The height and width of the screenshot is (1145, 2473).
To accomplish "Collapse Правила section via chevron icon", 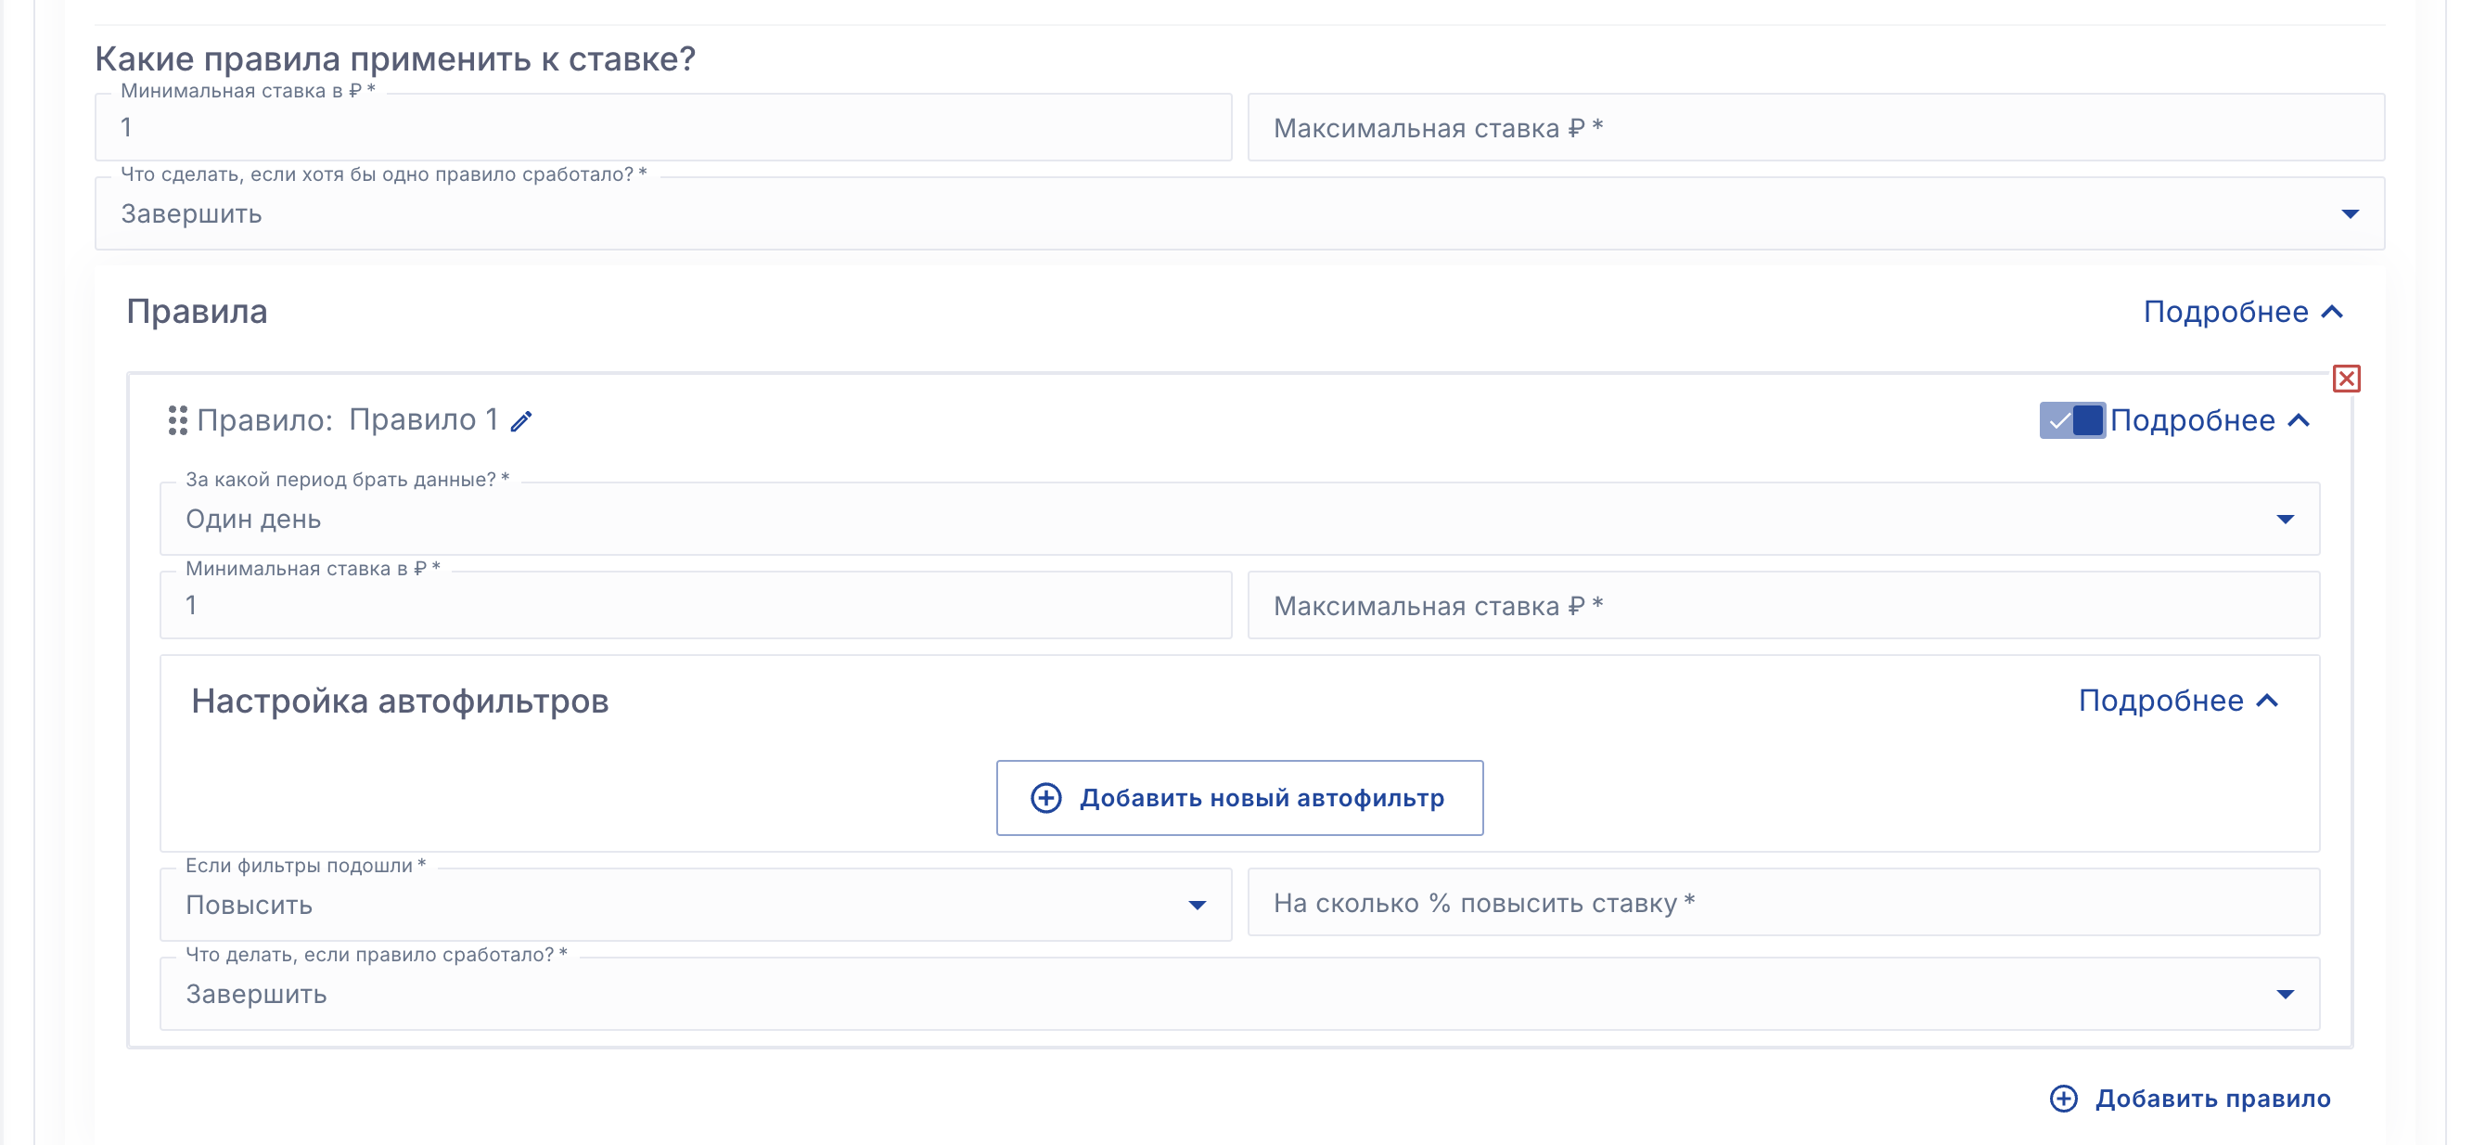I will [x=2332, y=312].
